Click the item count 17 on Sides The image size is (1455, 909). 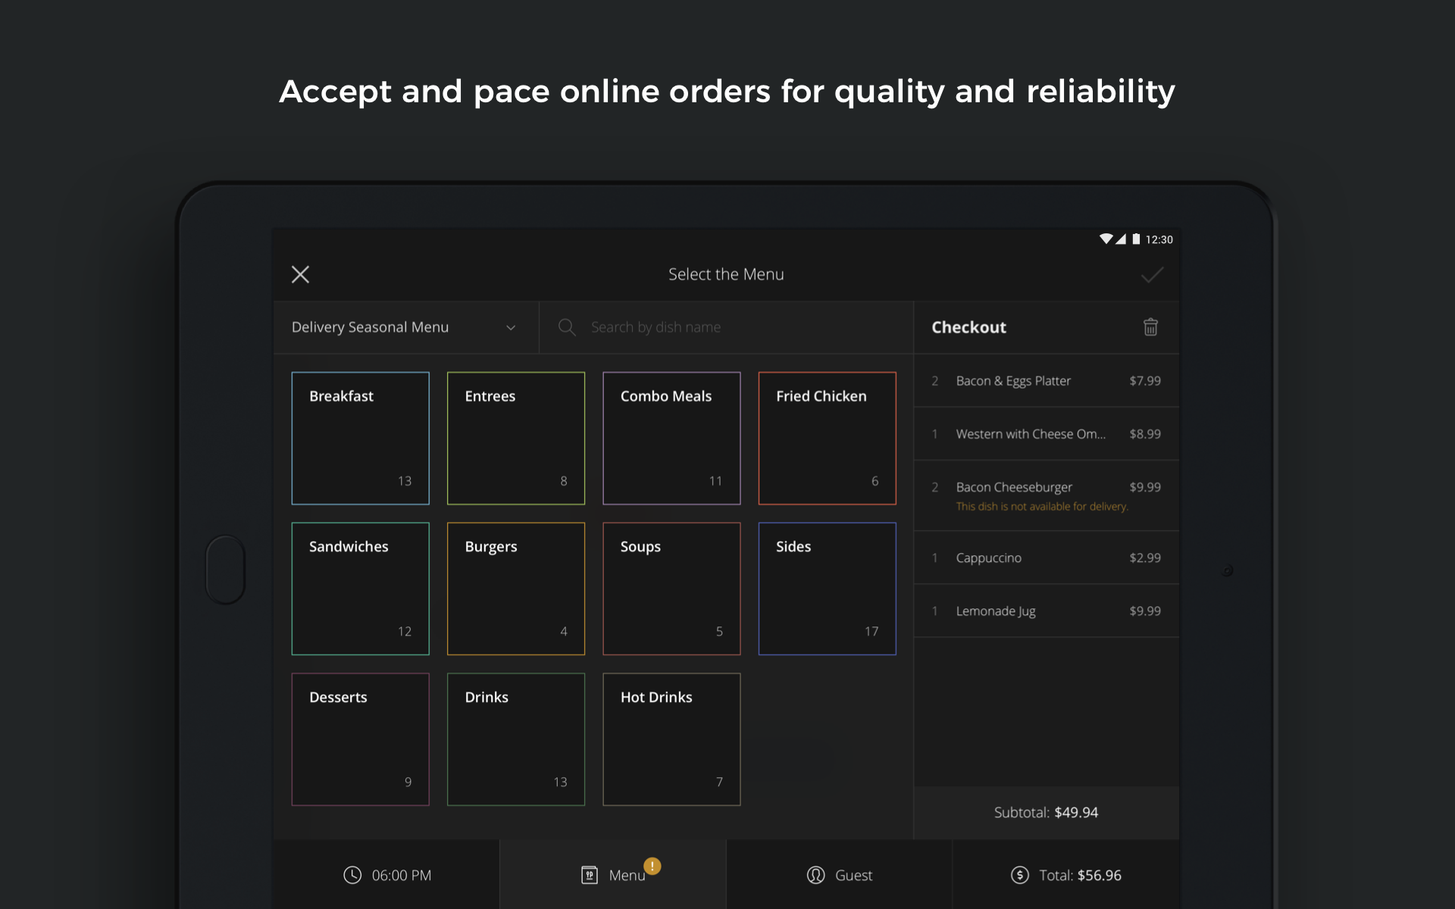(x=871, y=631)
